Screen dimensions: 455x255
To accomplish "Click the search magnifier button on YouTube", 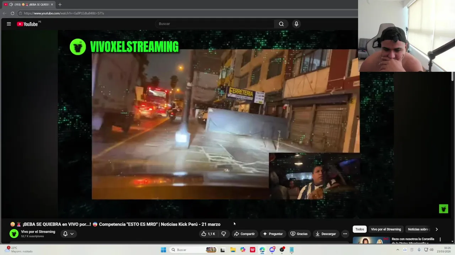I will coord(281,24).
